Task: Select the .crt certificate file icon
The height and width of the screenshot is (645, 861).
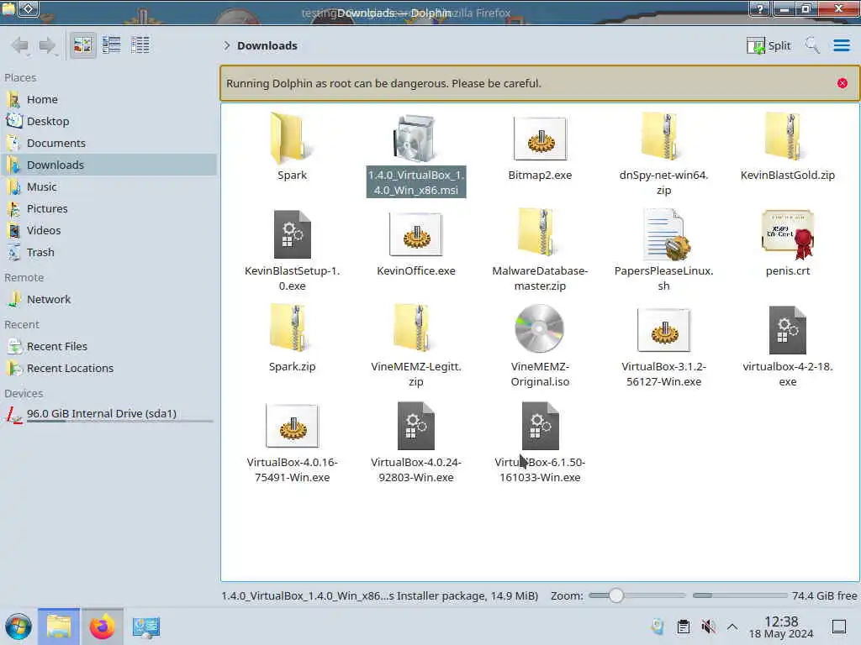Action: click(787, 234)
